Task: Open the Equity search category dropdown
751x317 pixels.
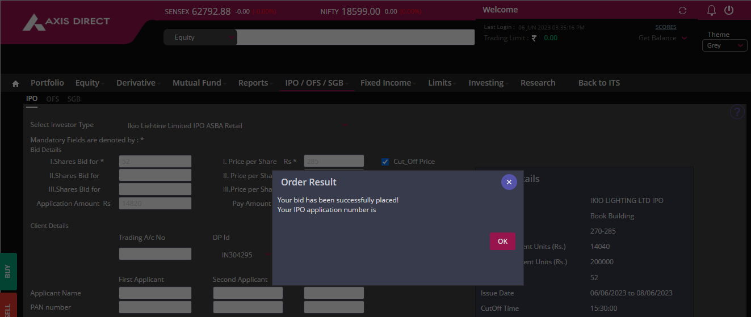Action: (200, 37)
